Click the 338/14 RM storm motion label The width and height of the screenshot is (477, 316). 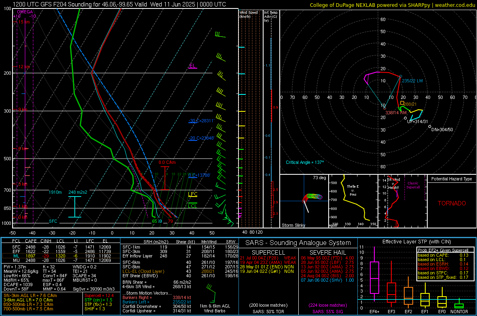click(x=396, y=113)
